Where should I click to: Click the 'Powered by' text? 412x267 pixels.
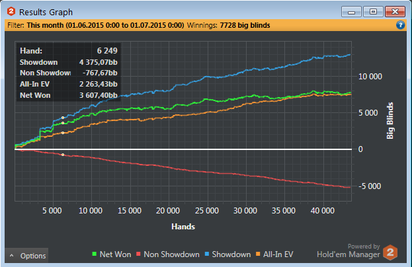[x=364, y=247]
